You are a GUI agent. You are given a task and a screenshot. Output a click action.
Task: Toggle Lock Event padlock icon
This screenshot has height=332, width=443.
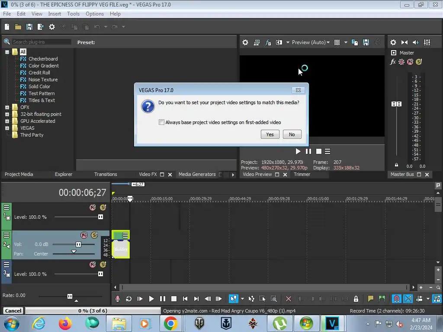tap(356, 299)
